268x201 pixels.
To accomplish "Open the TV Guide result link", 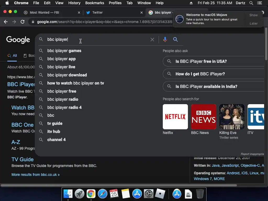I will tap(23, 159).
